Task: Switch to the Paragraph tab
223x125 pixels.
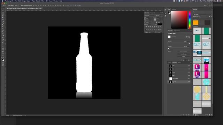Action: (x=153, y=13)
